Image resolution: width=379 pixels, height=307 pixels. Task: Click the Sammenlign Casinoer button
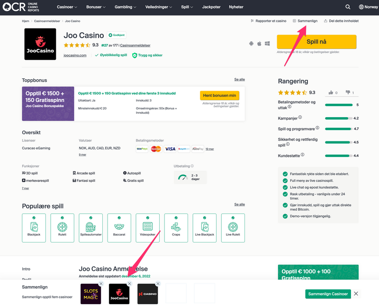pos(328,294)
